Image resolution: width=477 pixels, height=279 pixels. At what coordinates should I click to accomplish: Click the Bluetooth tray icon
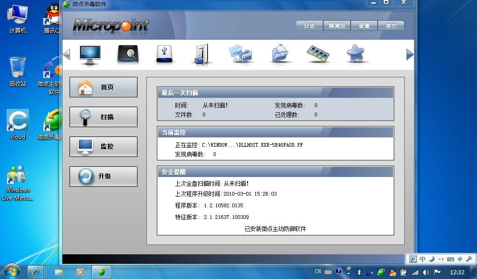359,272
